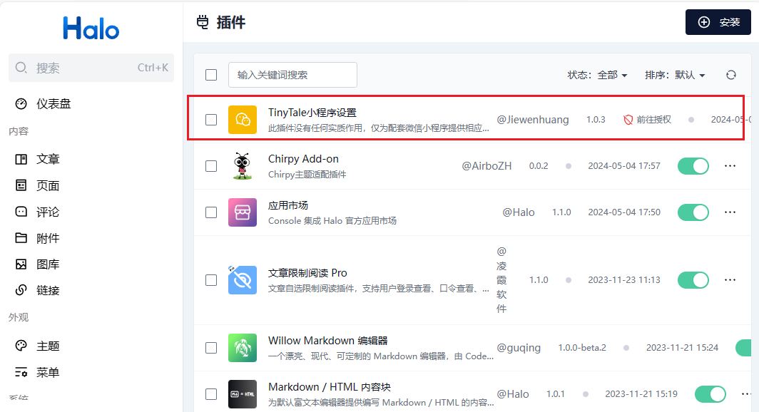The image size is (759, 412).
Task: Click the Markdown / HTML 内容块 plugin icon
Action: 243,394
